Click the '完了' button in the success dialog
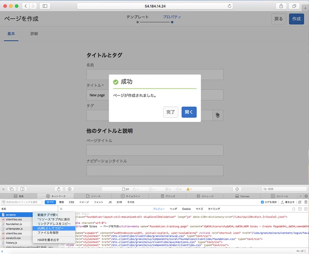The width and height of the screenshot is (309, 254). click(171, 112)
